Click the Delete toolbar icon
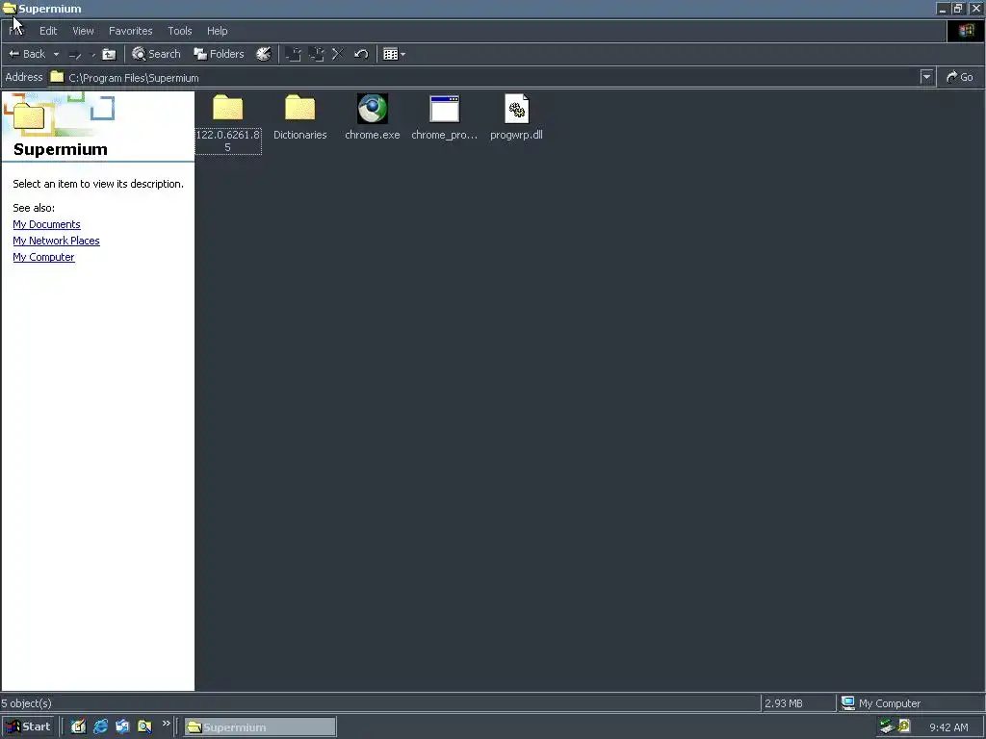This screenshot has width=986, height=739. [x=338, y=54]
